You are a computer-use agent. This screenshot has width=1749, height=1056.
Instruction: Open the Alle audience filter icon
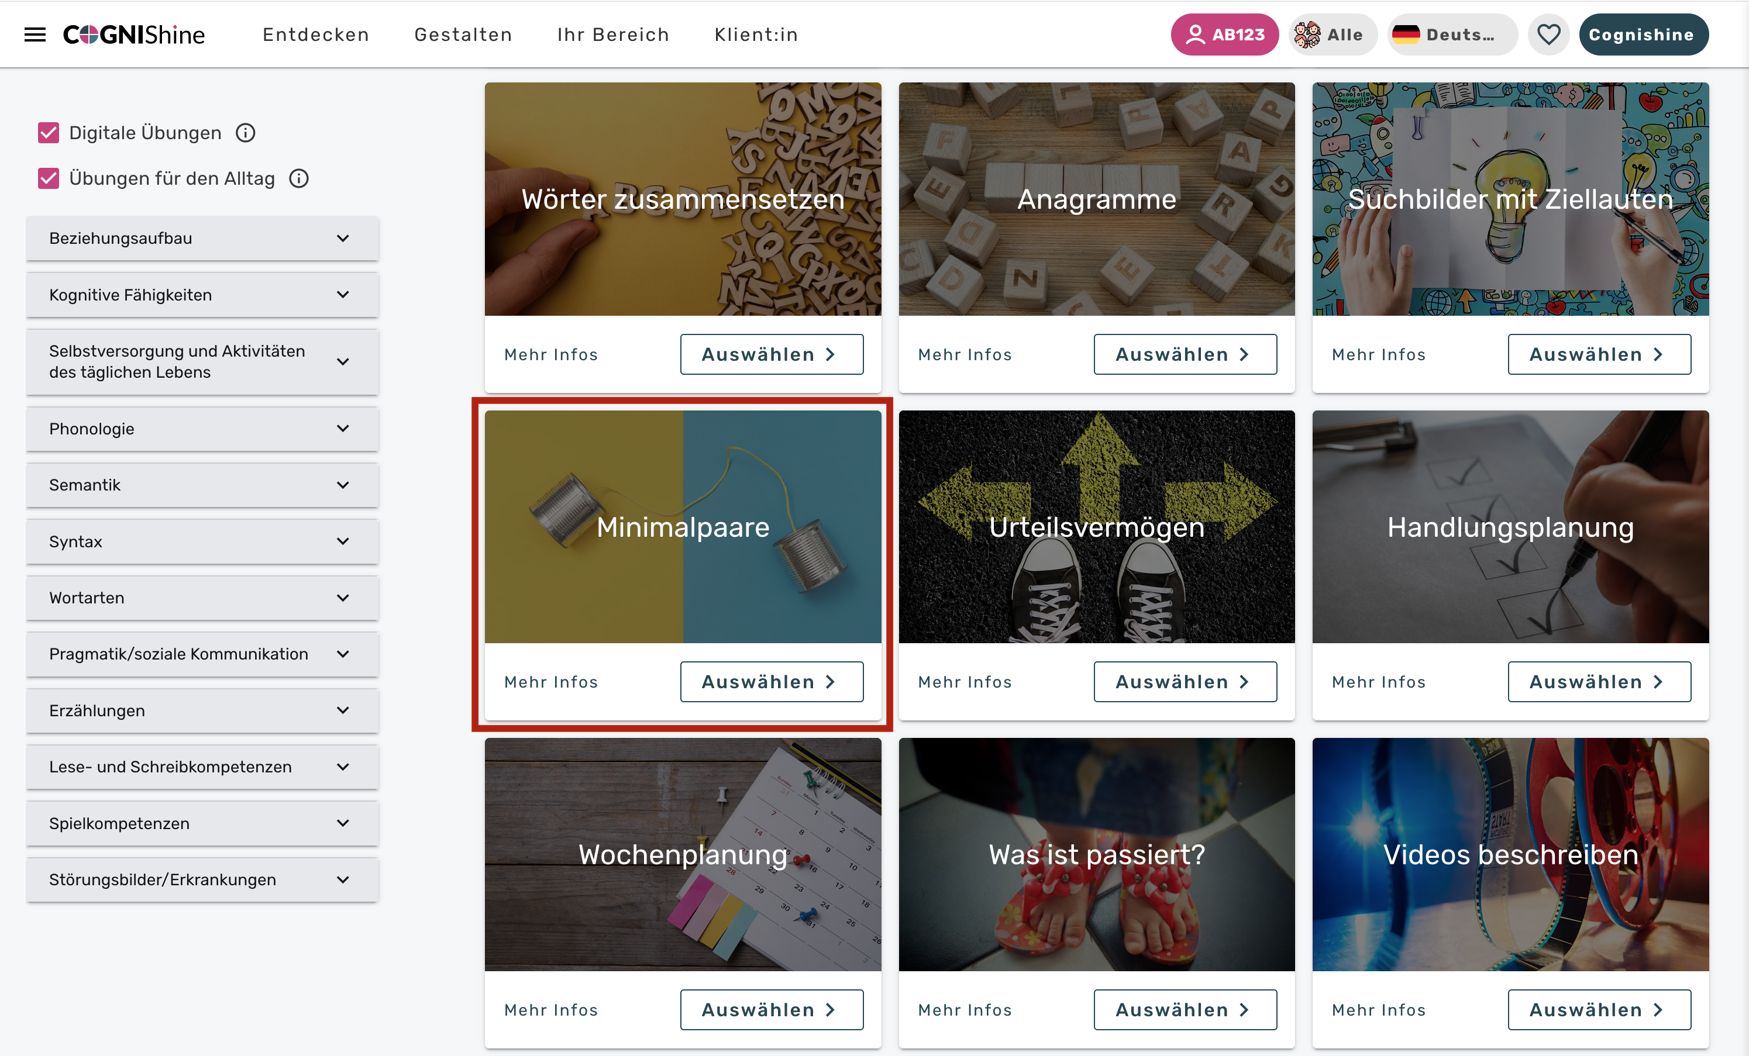[x=1307, y=34]
